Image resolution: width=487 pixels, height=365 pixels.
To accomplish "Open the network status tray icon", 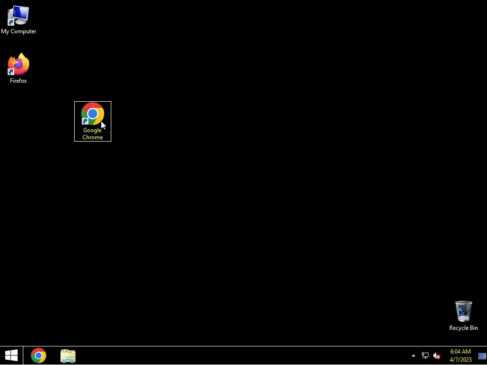I will [425, 355].
